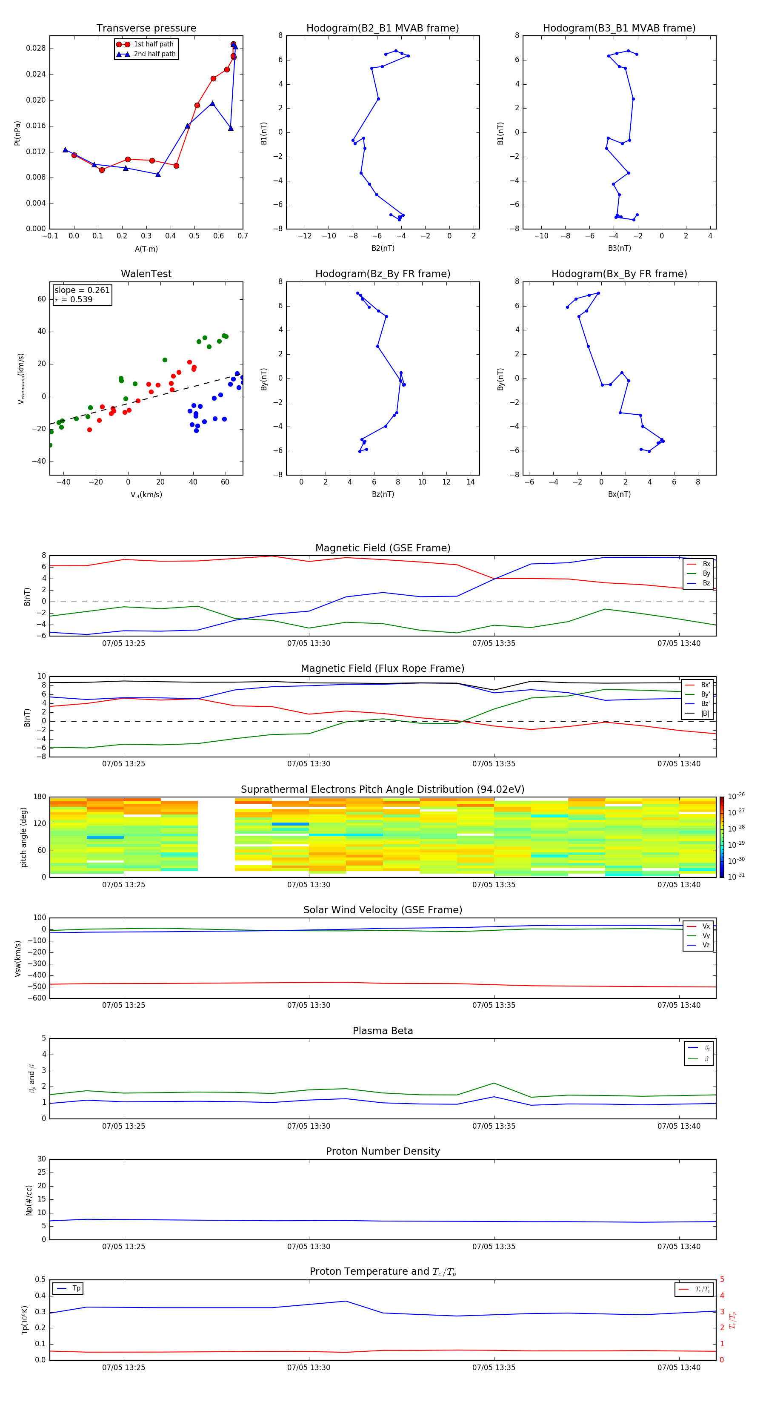This screenshot has height=1405, width=766.
Task: Click the "B2(nT)" x-axis label
Action: 383,248
